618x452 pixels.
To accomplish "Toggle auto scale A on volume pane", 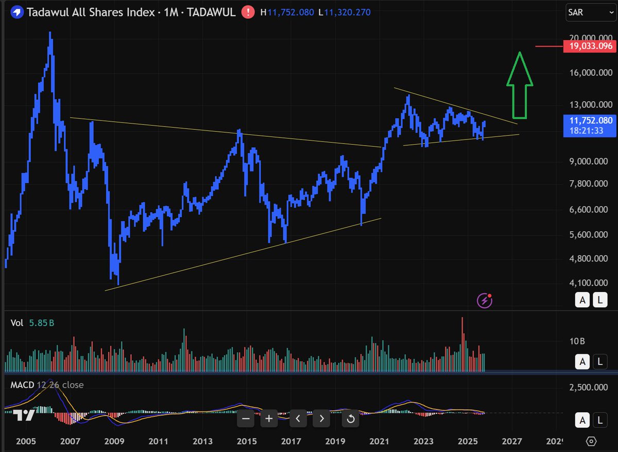I will [582, 362].
